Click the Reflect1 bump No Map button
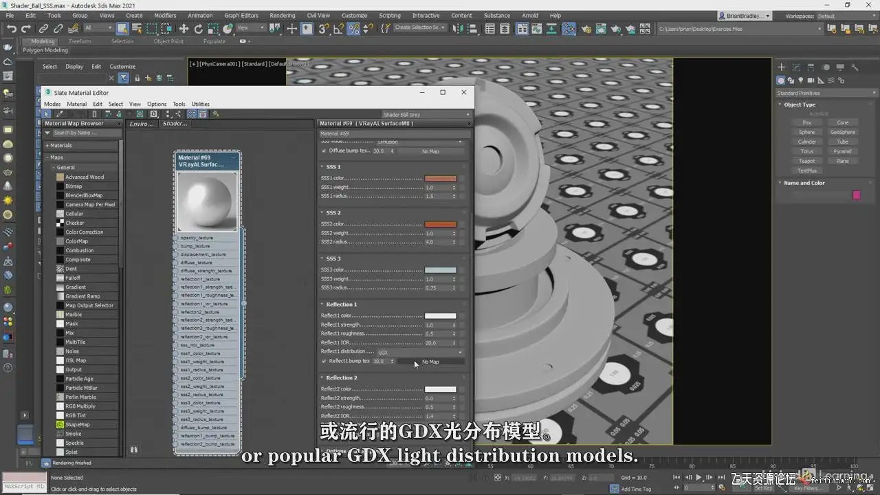The image size is (880, 495). tap(430, 362)
